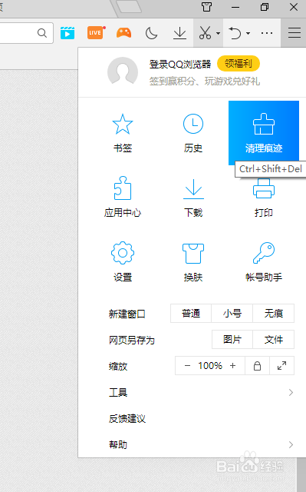Viewport: 306px width, 492px height.
Task: Toggle the zoom lock icon
Action: coord(257,366)
